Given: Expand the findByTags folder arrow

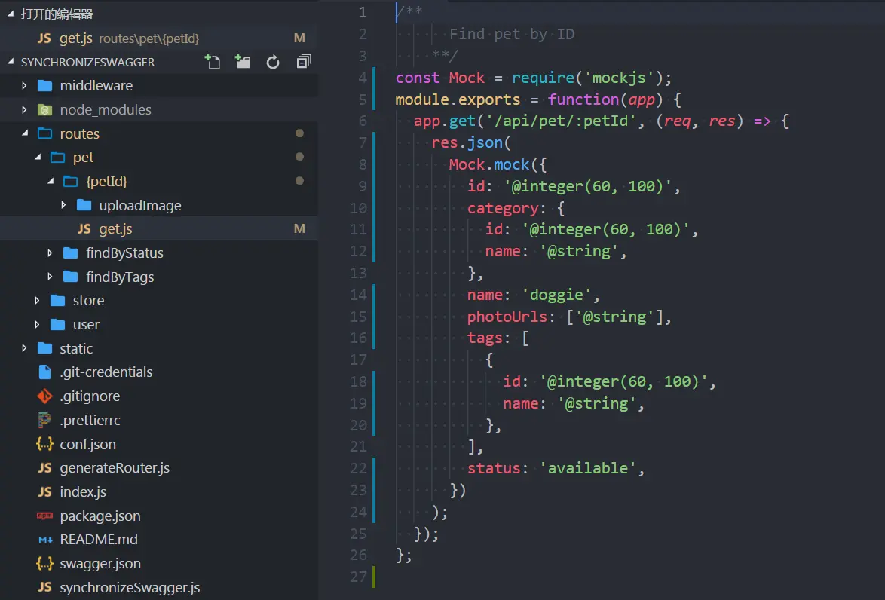Looking at the screenshot, I should [51, 277].
